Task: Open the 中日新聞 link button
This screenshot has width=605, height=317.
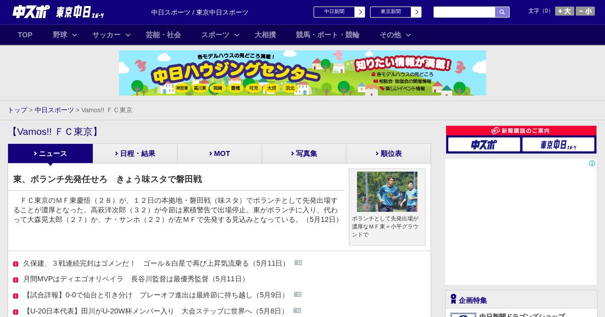Action: click(x=334, y=12)
